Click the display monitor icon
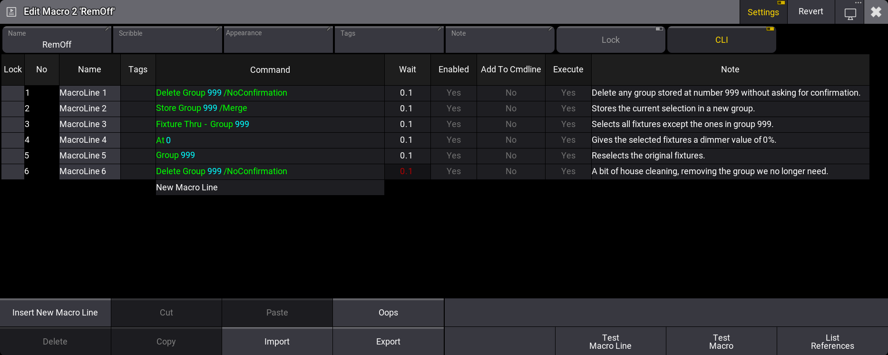888x355 pixels. tap(850, 13)
